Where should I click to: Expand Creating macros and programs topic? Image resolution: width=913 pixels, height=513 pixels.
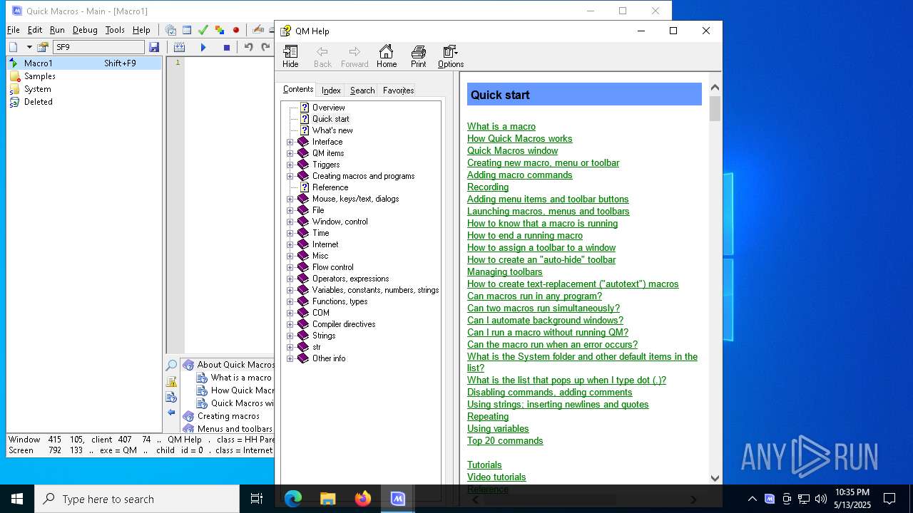[x=290, y=176]
